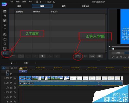
Task: Click the save project icon in top toolbar
Action: pos(37,2)
